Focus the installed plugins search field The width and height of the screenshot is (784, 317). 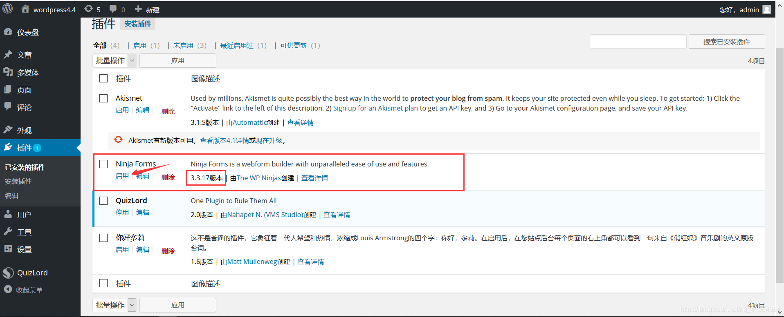638,42
